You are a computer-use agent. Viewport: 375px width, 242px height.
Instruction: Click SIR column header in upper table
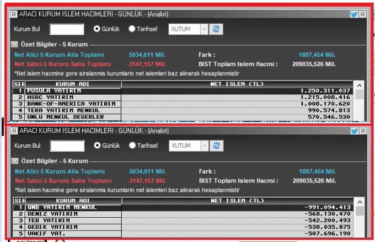(x=19, y=84)
